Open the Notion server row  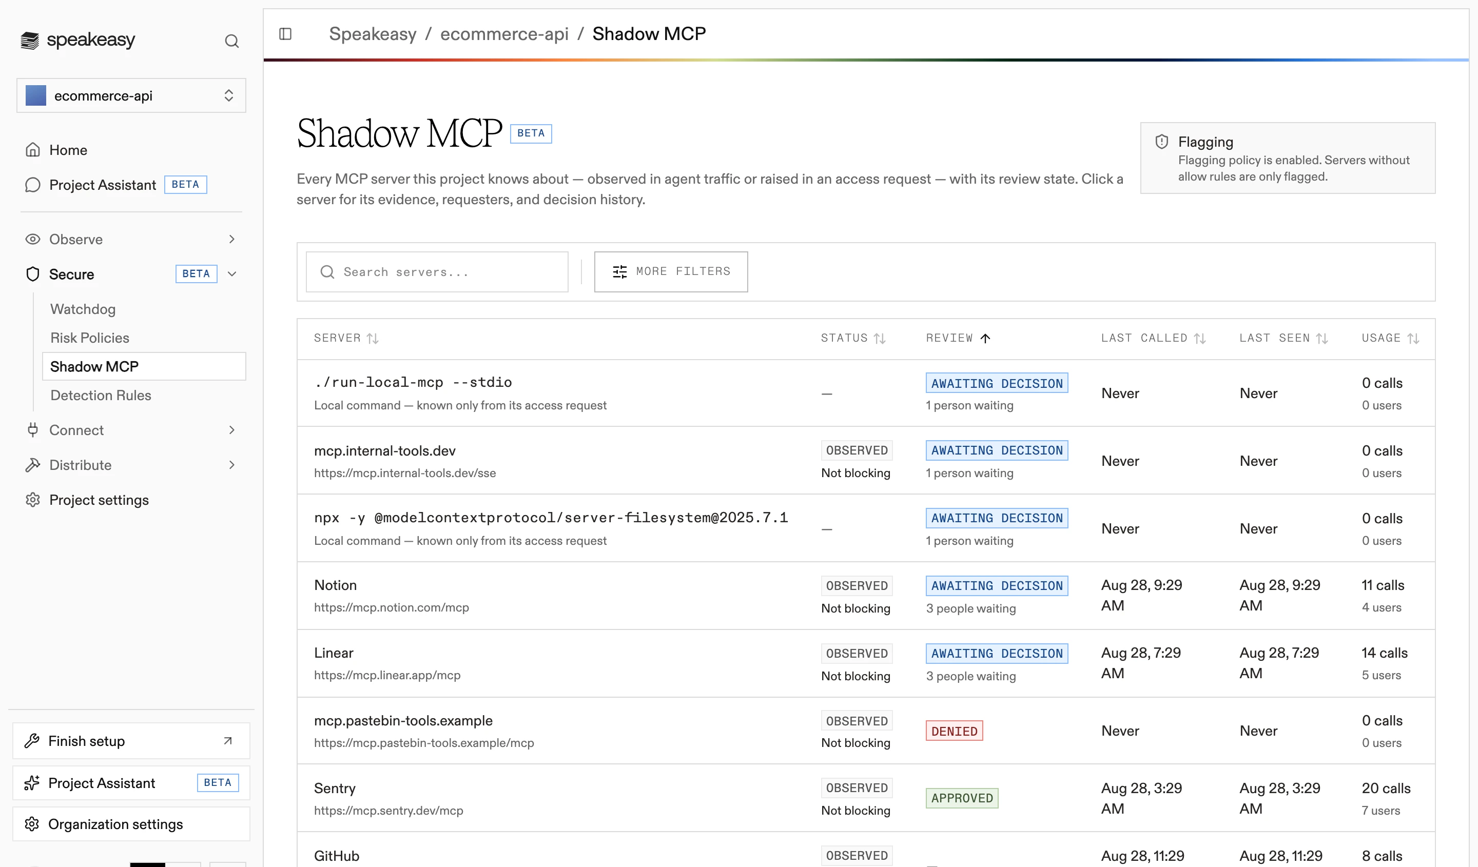click(866, 596)
